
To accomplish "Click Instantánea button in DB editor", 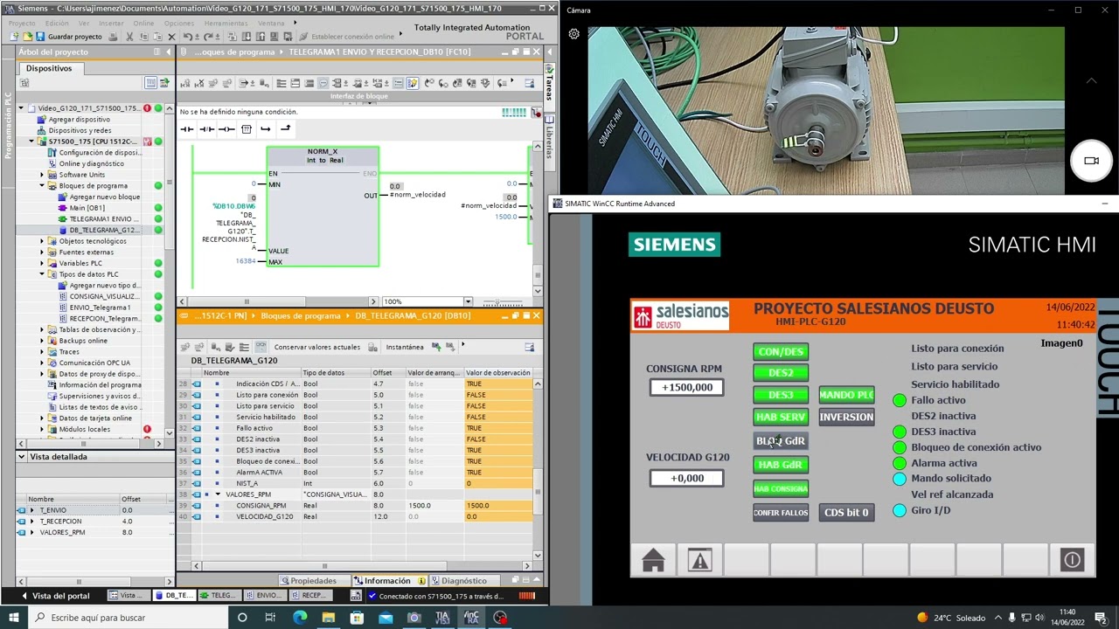I will [x=405, y=347].
